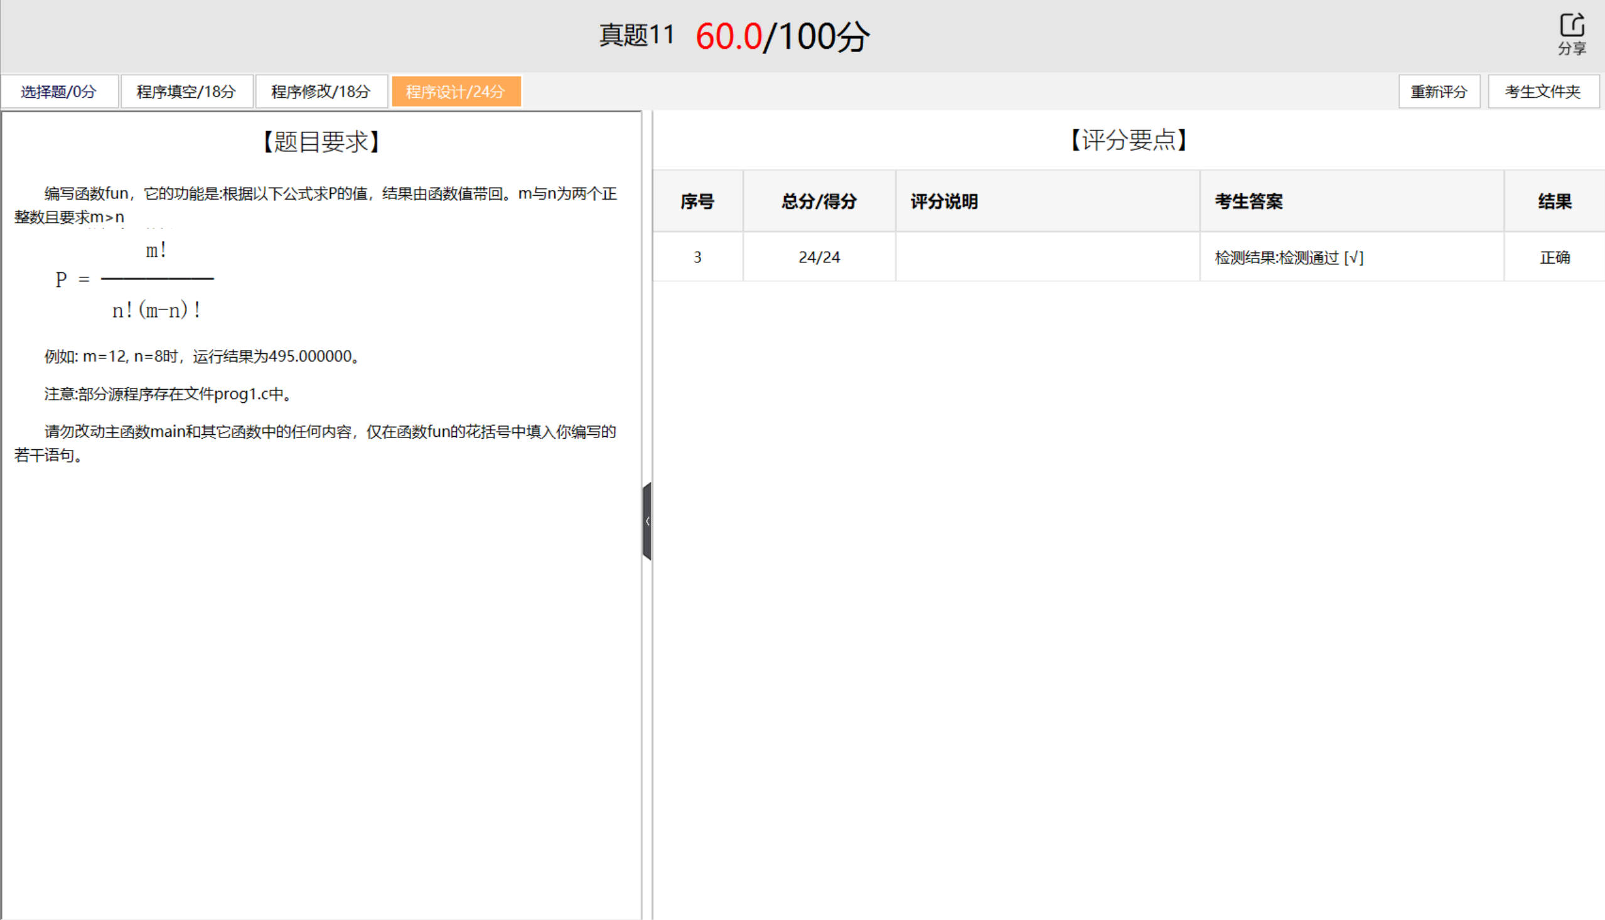The image size is (1605, 920).
Task: Click the 评分说明 column header
Action: (1048, 201)
